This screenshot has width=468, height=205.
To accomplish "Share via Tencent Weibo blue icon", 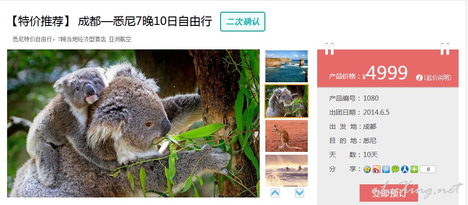I will (386, 169).
